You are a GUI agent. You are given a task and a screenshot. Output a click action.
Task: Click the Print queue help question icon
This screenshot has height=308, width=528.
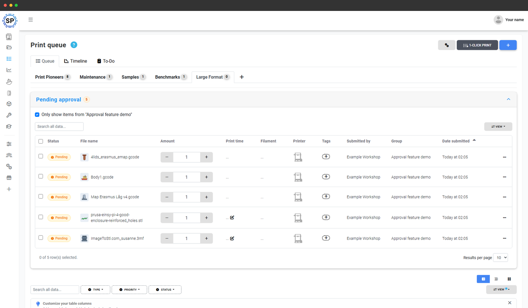point(74,45)
